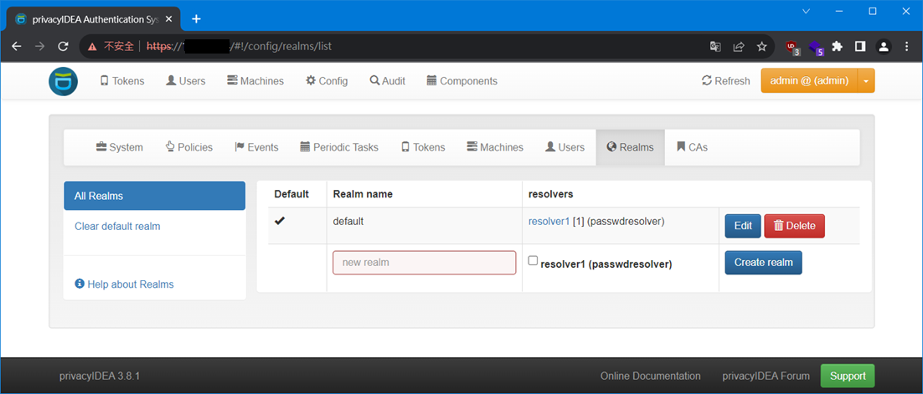
Task: Switch to the Machines config tab
Action: coord(495,147)
